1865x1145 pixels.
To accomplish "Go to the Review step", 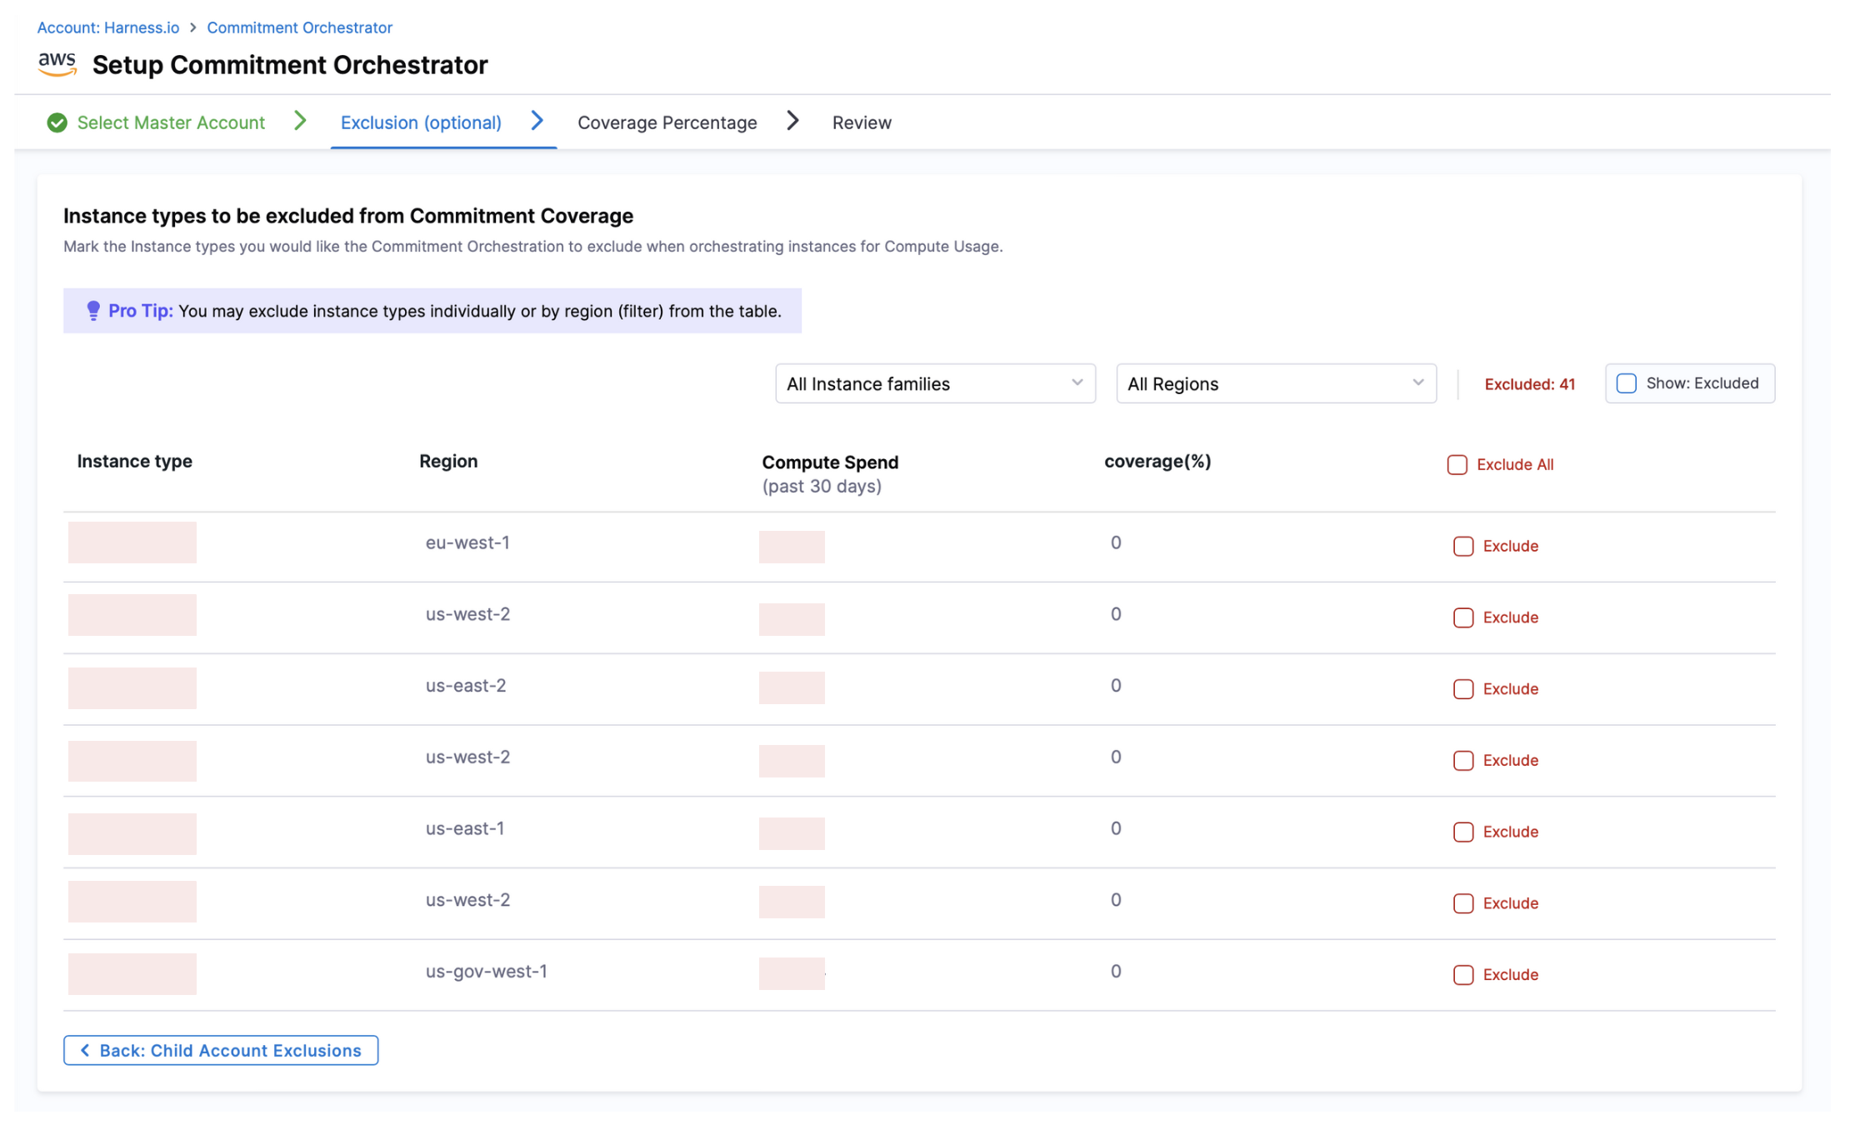I will (x=861, y=123).
